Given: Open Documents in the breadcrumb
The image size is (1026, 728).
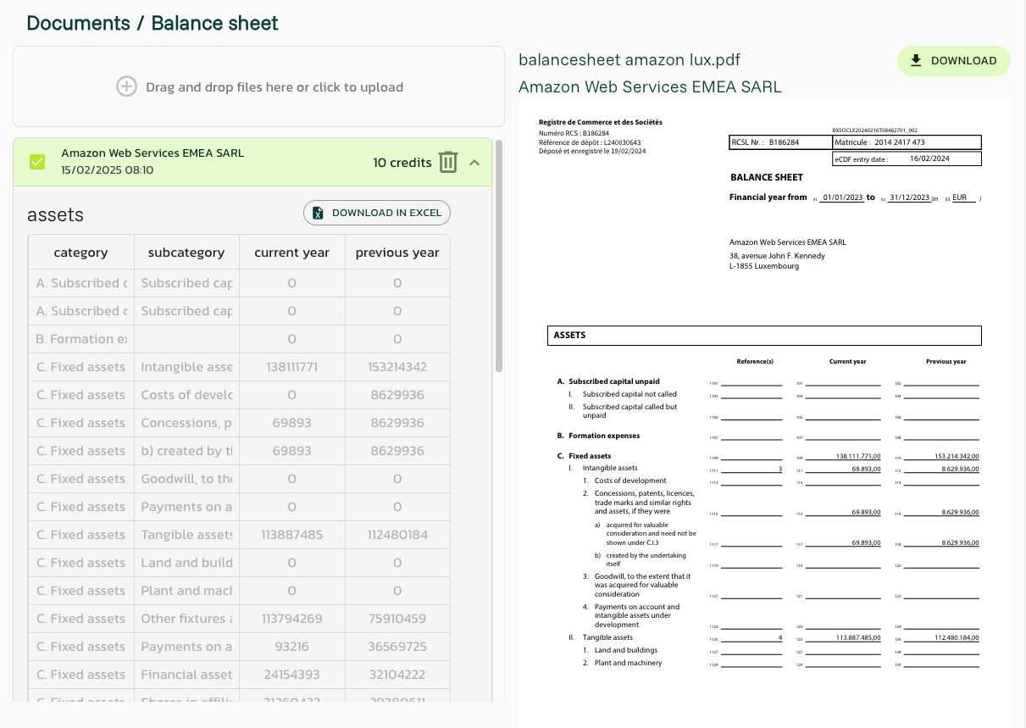Looking at the screenshot, I should coord(79,23).
